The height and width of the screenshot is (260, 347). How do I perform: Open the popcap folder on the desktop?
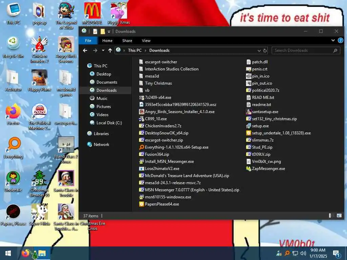[39, 14]
